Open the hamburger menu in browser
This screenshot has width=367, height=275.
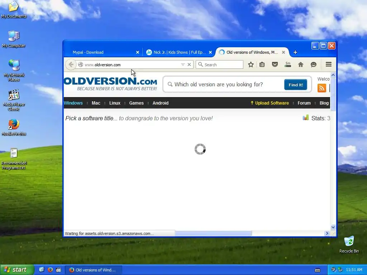[329, 64]
